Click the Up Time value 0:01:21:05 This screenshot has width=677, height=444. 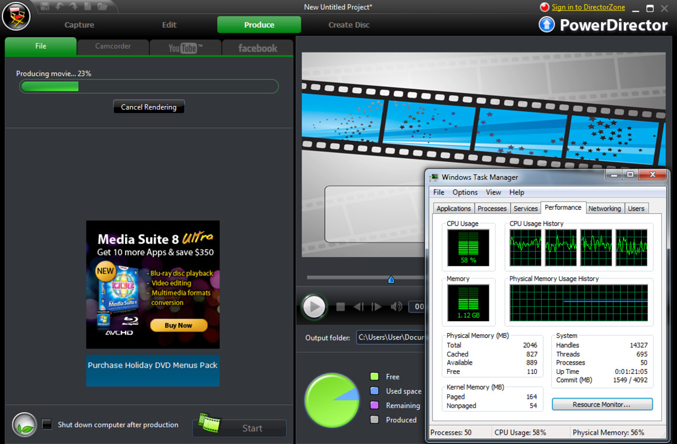pos(631,372)
